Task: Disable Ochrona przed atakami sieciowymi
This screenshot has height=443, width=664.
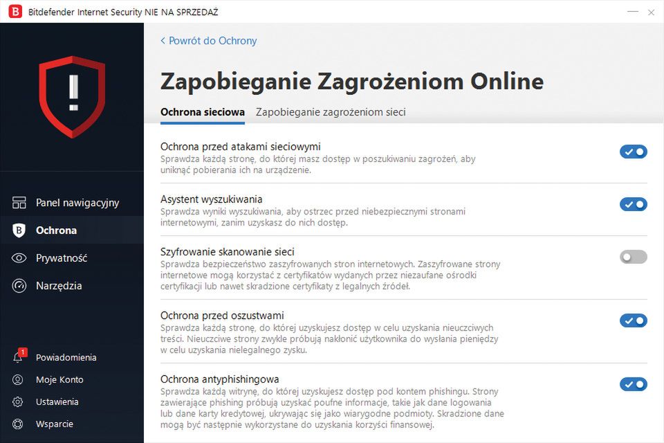Action: (633, 152)
